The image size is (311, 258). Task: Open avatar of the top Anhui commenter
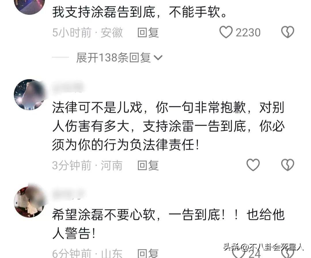(x=30, y=6)
